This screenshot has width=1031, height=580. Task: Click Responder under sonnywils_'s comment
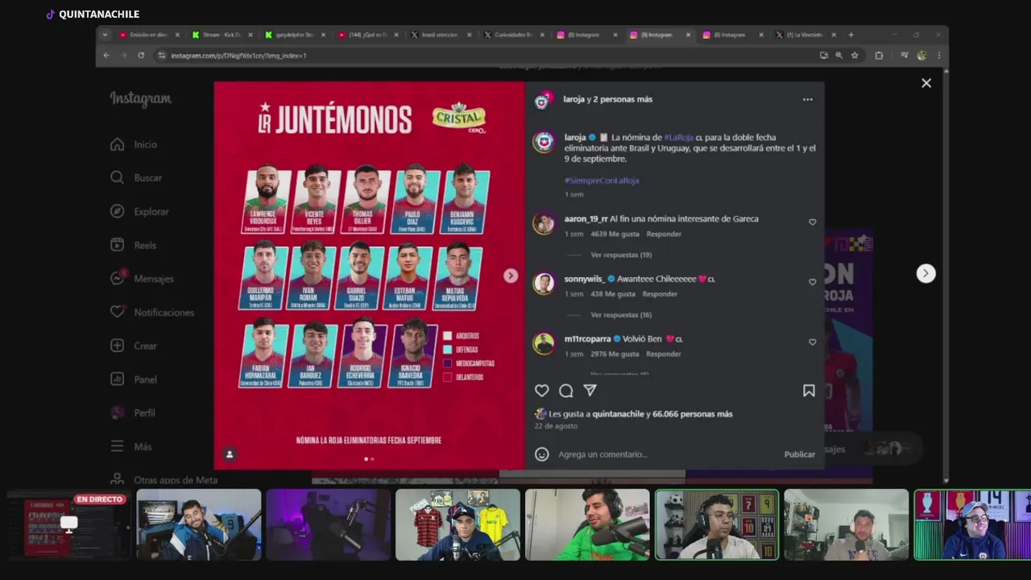660,294
